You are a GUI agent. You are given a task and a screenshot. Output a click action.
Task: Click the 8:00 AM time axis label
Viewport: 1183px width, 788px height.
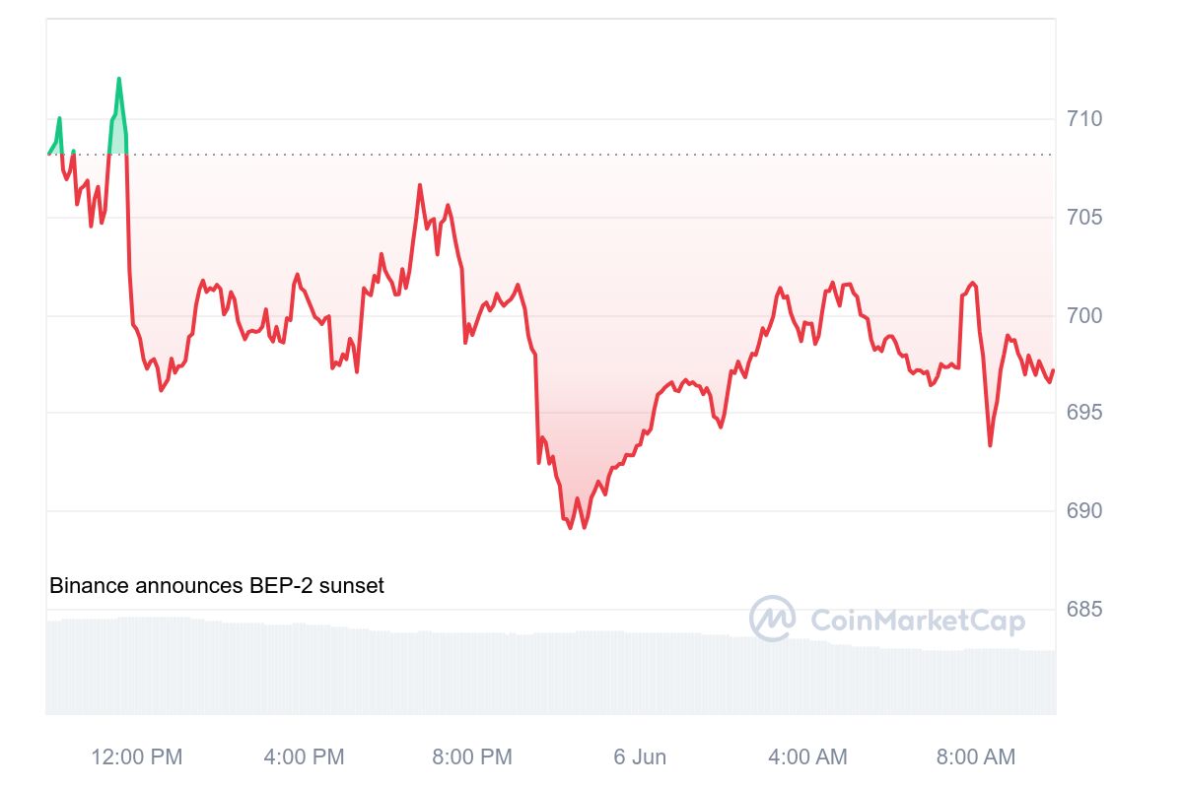tap(975, 757)
